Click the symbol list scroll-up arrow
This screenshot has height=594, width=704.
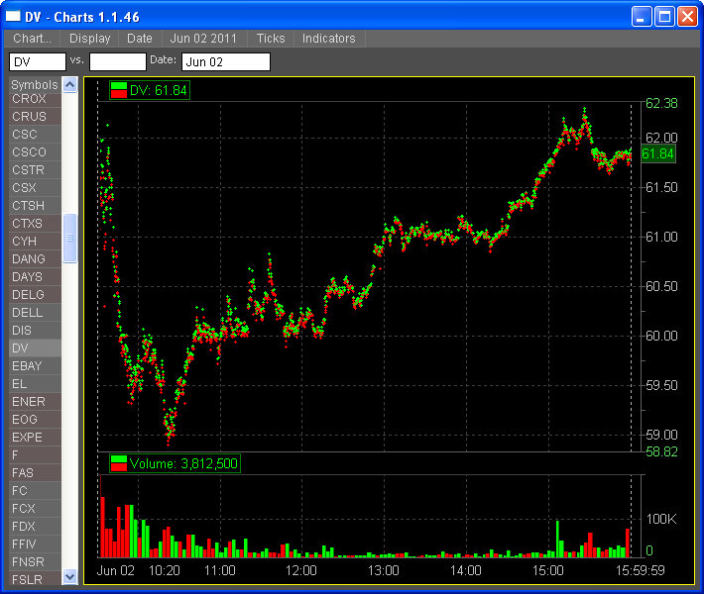pyautogui.click(x=70, y=85)
